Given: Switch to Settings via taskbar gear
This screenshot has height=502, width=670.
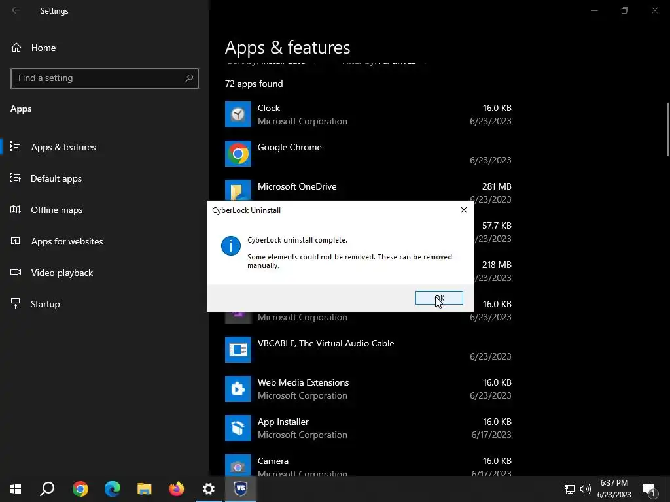Looking at the screenshot, I should (209, 489).
